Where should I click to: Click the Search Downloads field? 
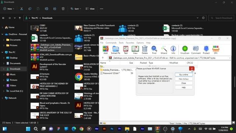pyautogui.click(x=221, y=18)
